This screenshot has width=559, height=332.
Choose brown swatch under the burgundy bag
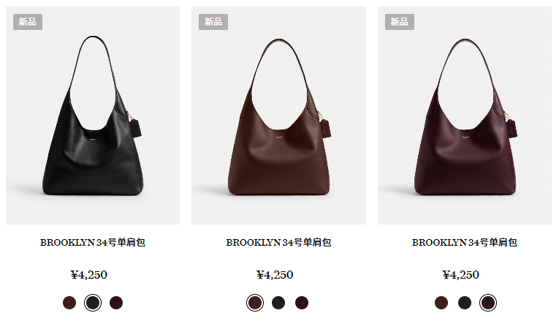[x=441, y=303]
